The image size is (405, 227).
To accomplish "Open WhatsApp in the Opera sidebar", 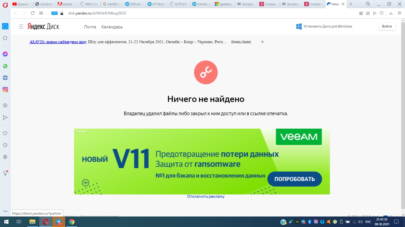I will point(5,66).
